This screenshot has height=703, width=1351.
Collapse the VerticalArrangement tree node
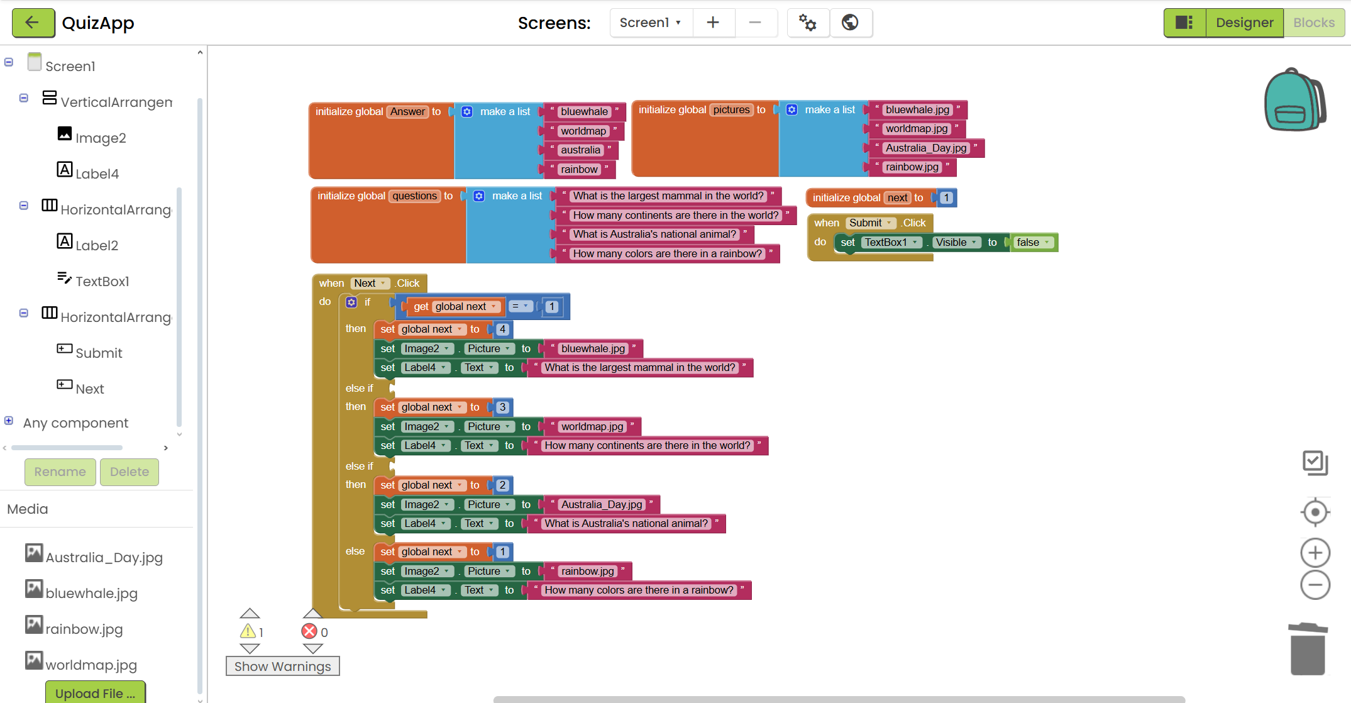(24, 98)
